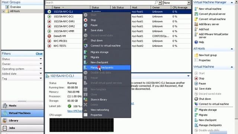This screenshot has height=134, width=238.
Task: Click the failed status icon for Demo5-VM
Action: pos(49,36)
